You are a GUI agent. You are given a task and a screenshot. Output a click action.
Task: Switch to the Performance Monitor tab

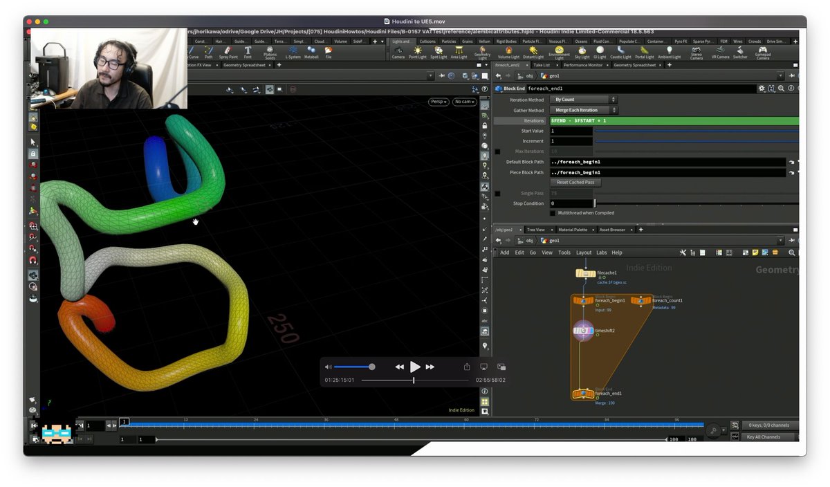point(582,65)
